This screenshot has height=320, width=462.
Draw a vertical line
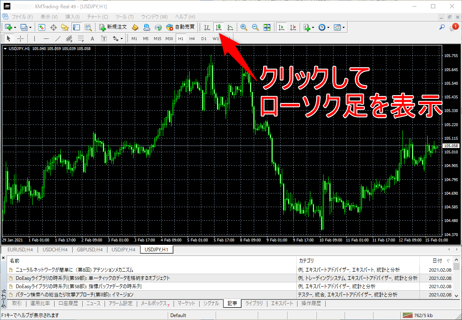point(34,38)
